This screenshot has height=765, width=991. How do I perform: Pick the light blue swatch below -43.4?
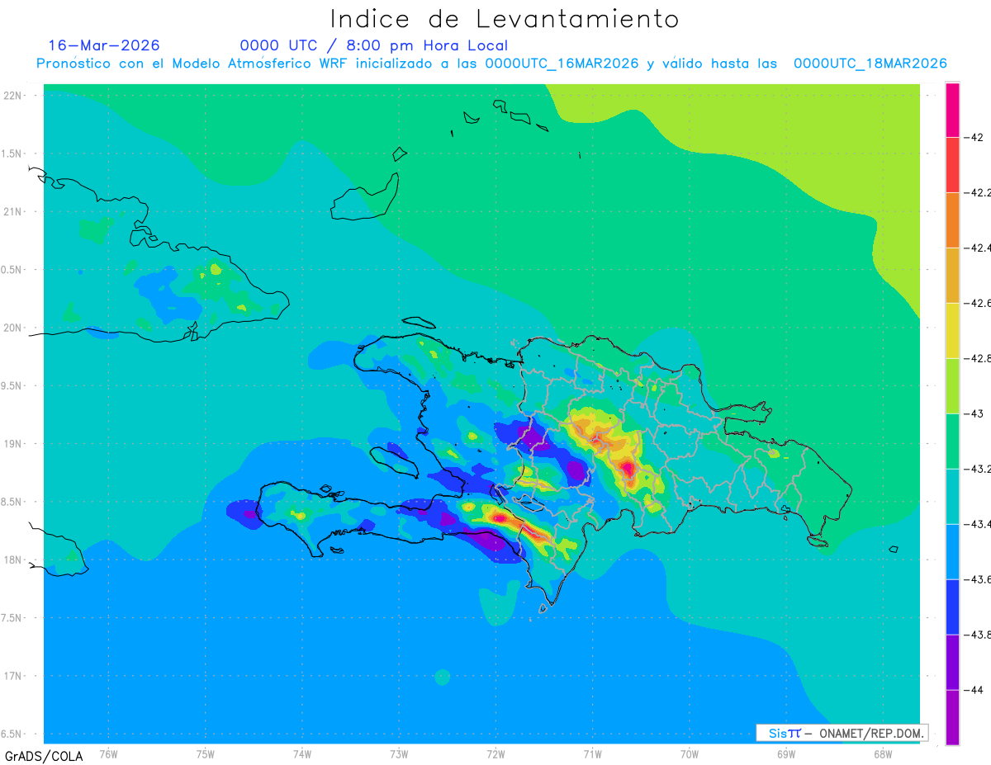952,551
